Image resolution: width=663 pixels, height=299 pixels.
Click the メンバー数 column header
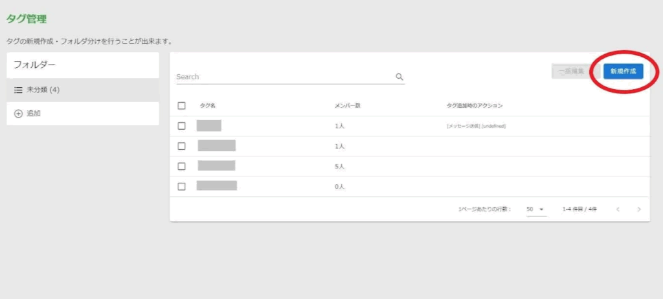[x=347, y=105]
